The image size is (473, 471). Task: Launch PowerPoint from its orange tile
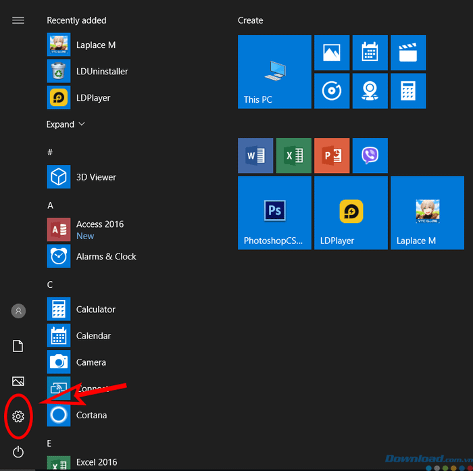click(x=332, y=155)
